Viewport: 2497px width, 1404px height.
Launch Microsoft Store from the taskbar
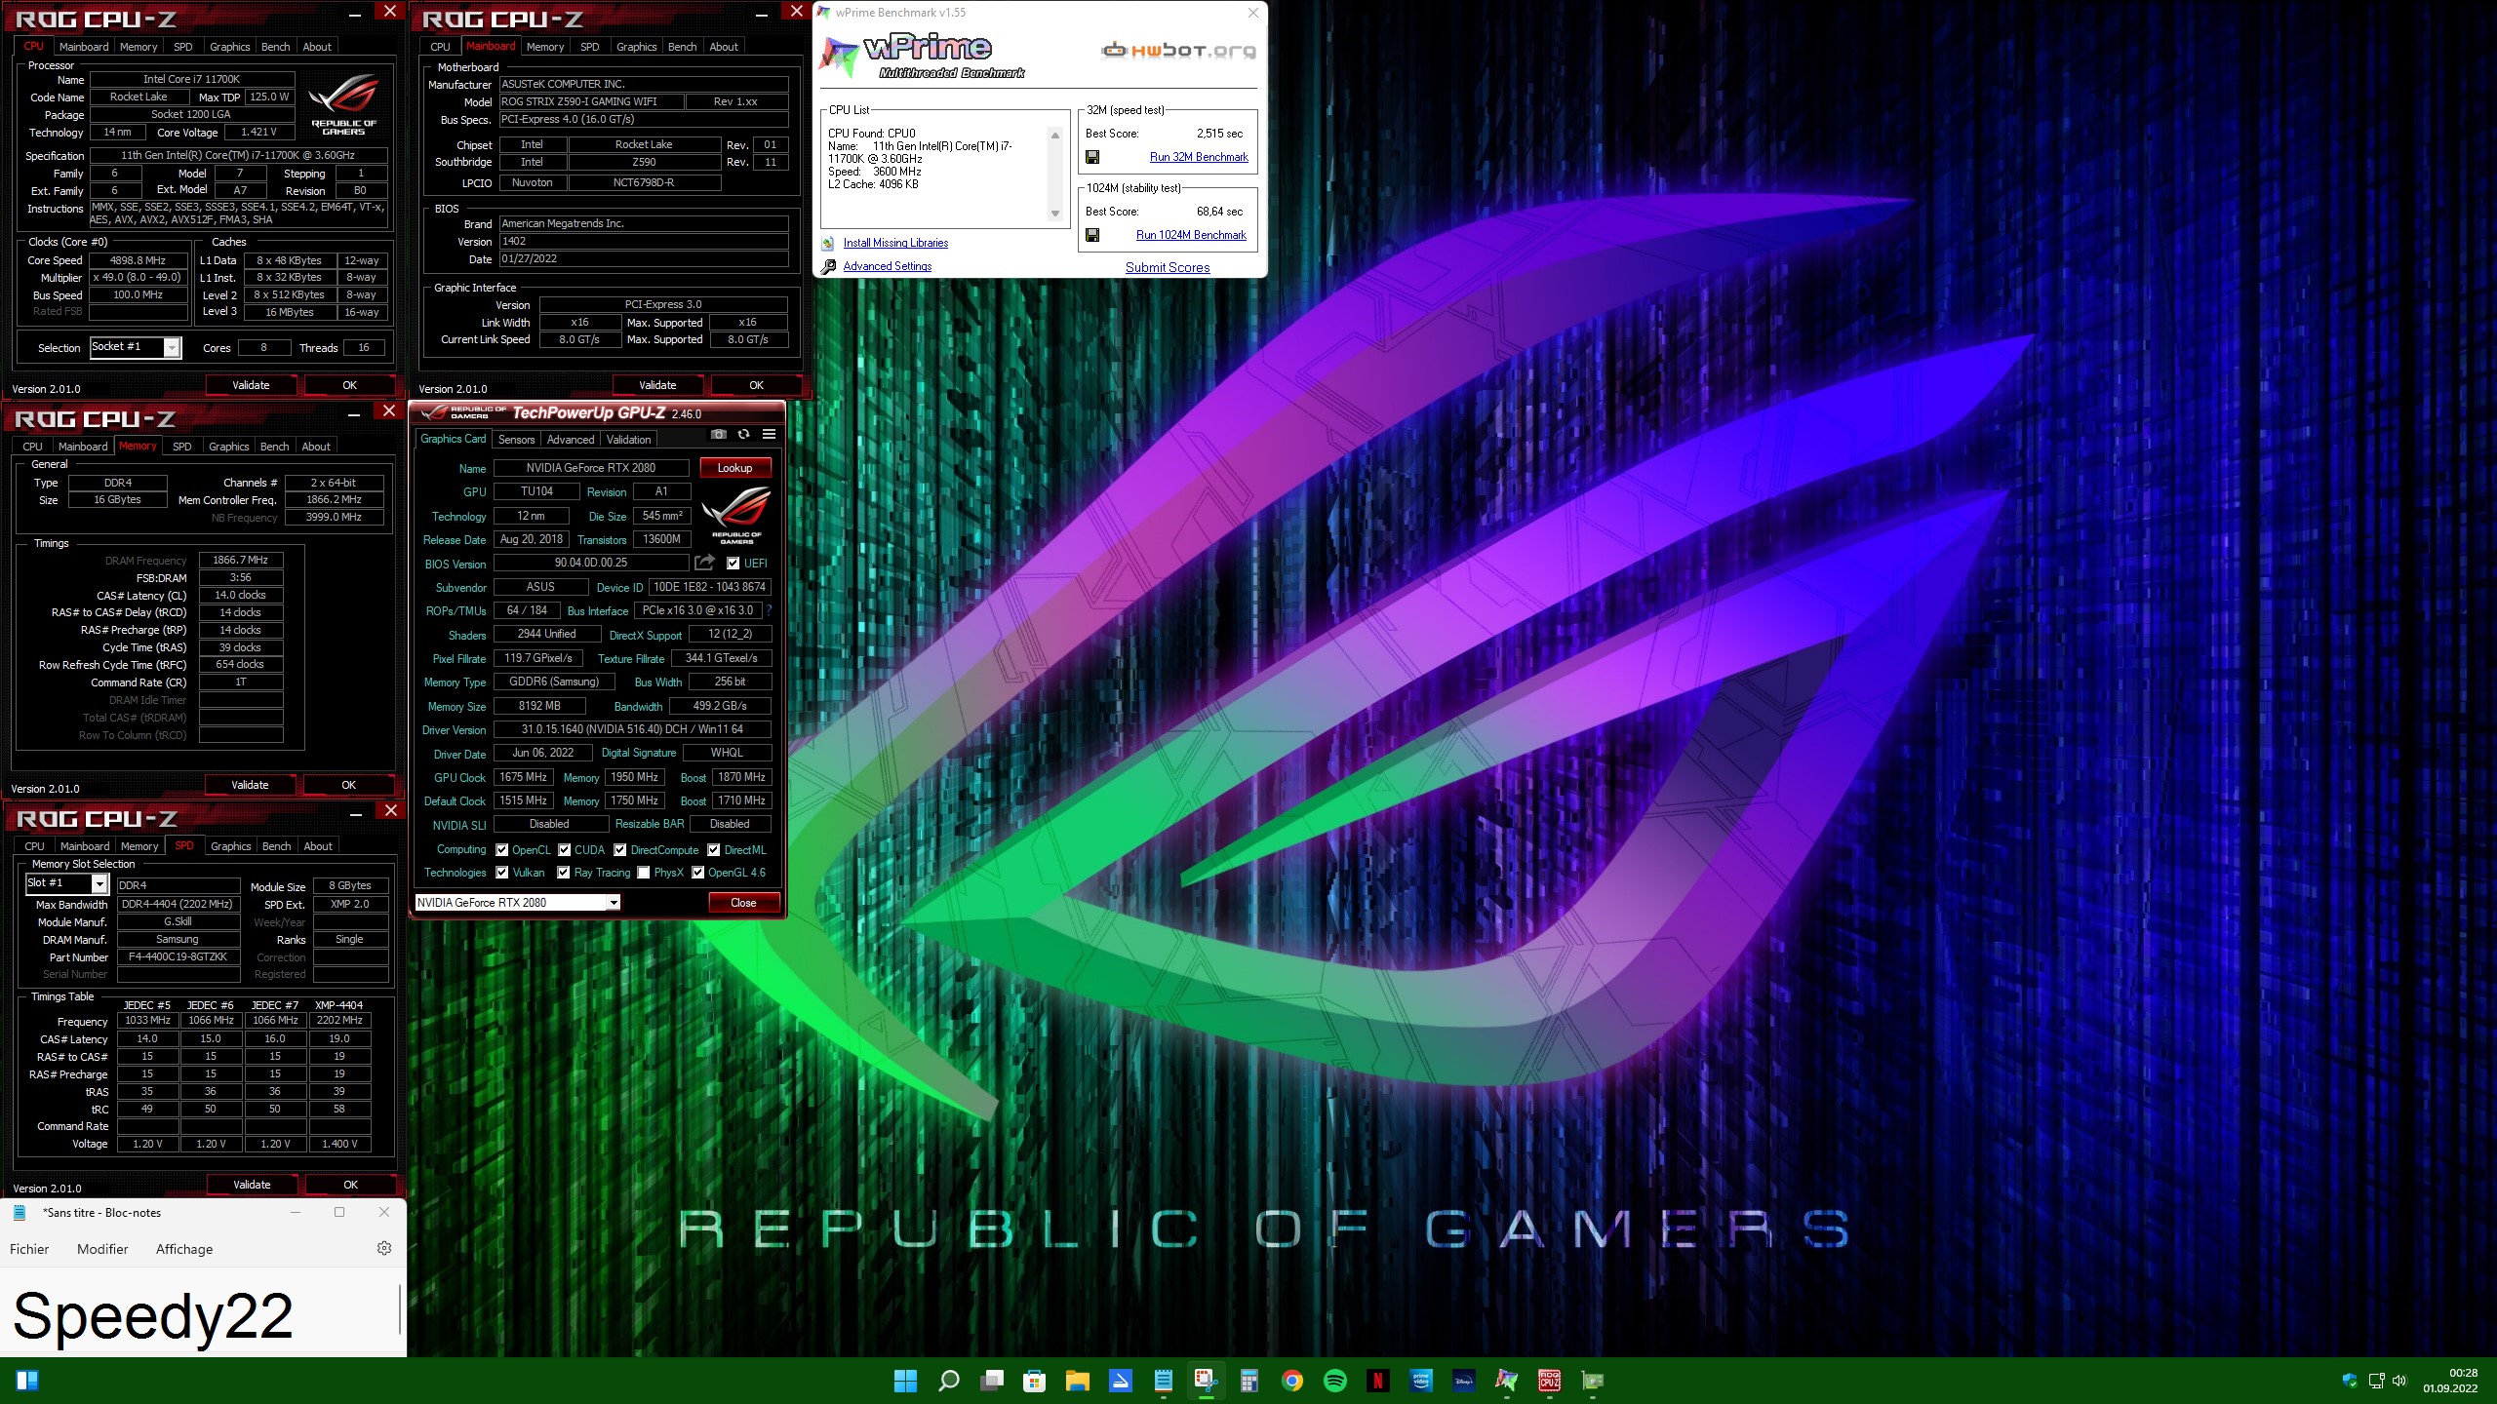coord(1035,1381)
